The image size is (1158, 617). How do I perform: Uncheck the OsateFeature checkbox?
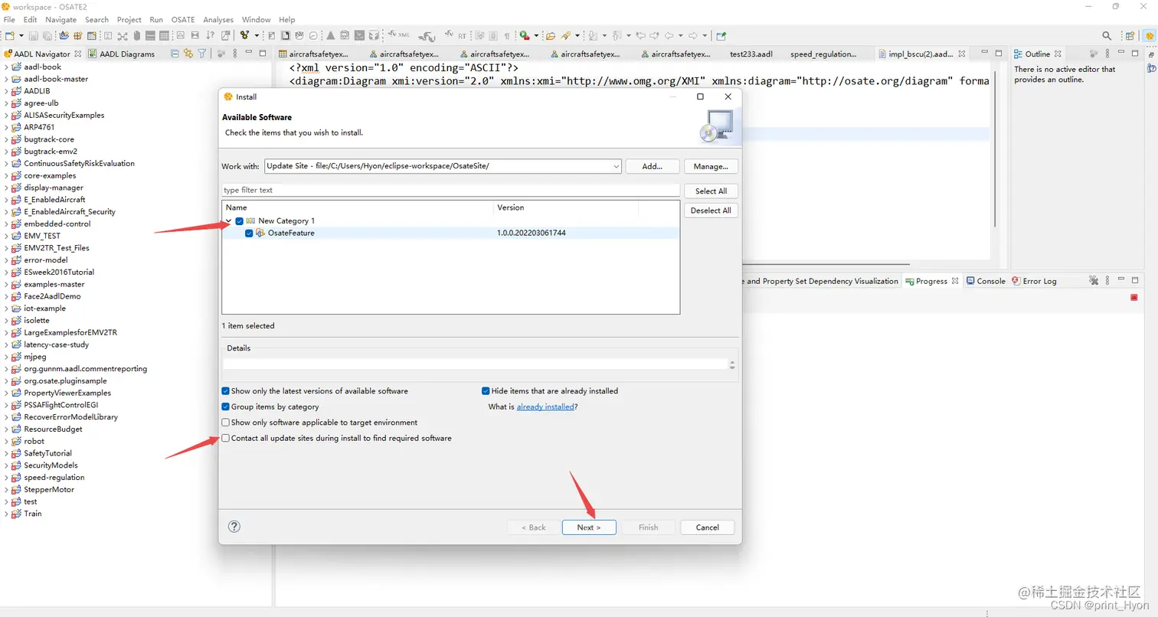click(x=249, y=233)
